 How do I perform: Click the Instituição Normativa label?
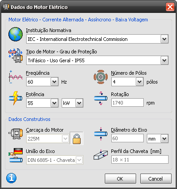[x=48, y=30]
